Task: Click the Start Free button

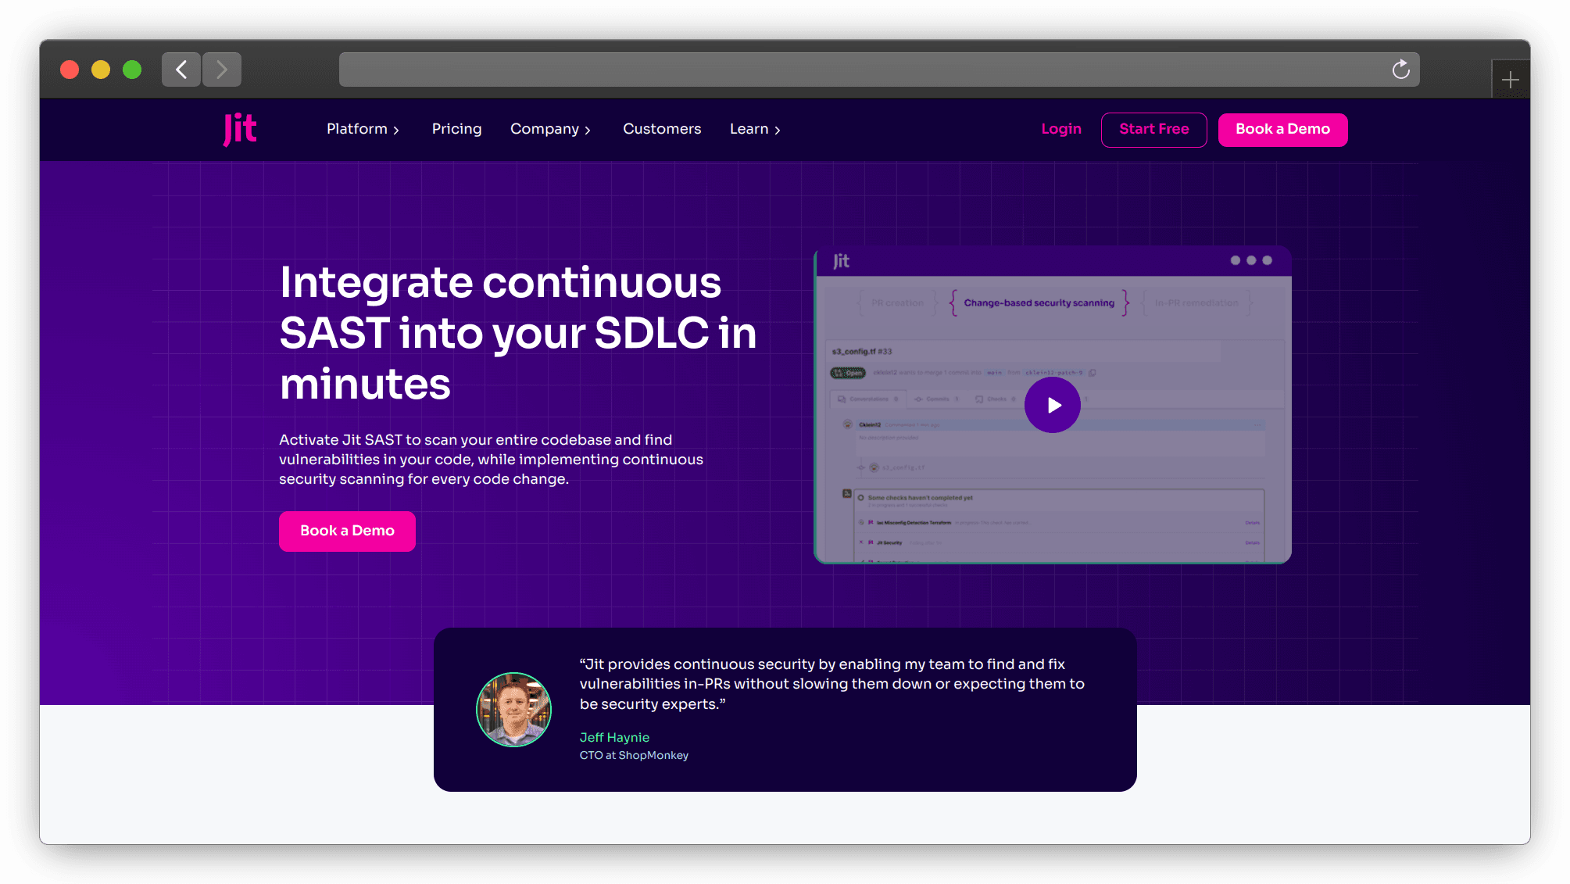Action: point(1154,130)
